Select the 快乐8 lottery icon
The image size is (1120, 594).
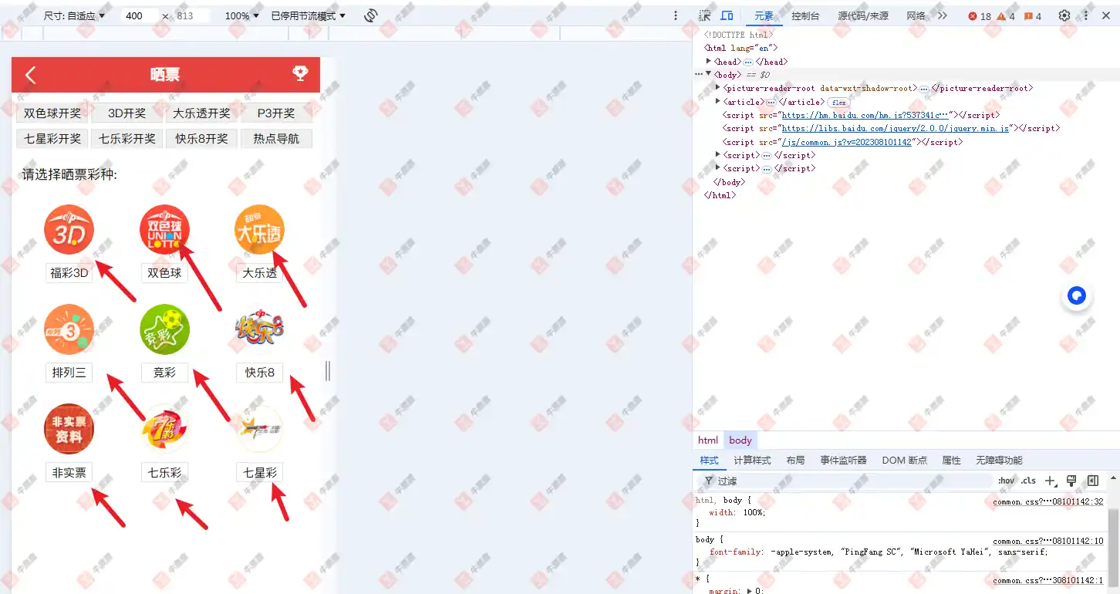(260, 329)
